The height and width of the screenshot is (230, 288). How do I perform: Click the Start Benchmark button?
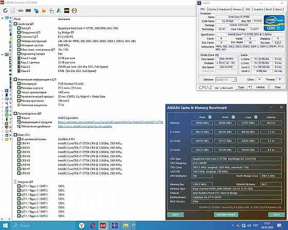(226, 215)
